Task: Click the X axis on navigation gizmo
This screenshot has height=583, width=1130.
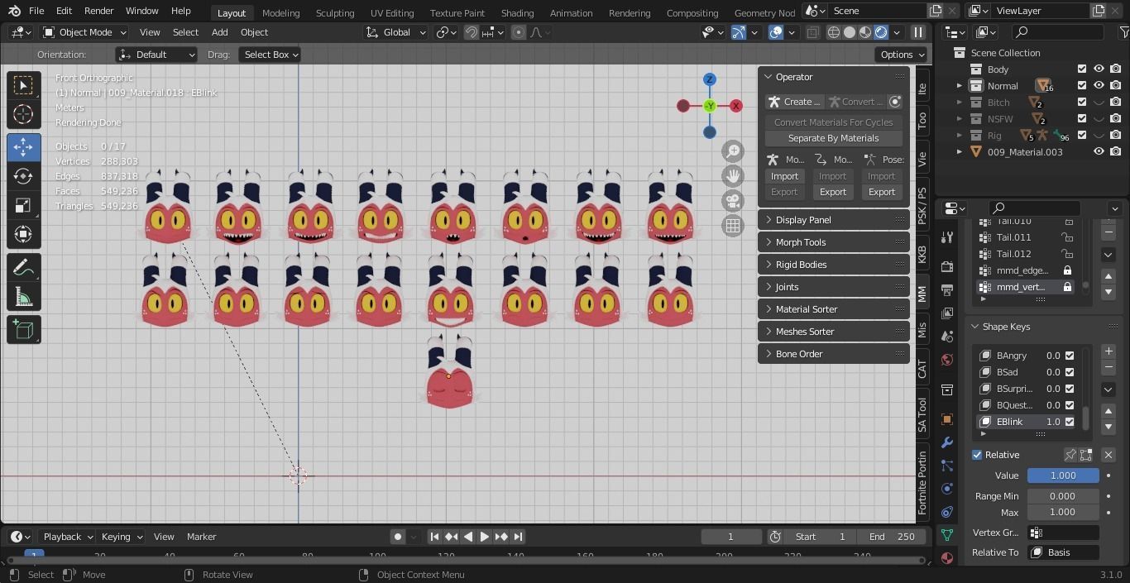Action: pyautogui.click(x=735, y=106)
